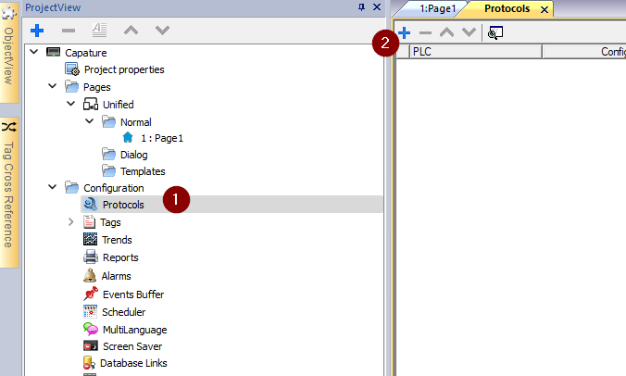This screenshot has width=626, height=376.
Task: Click the Screen Saver label
Action: 132,346
